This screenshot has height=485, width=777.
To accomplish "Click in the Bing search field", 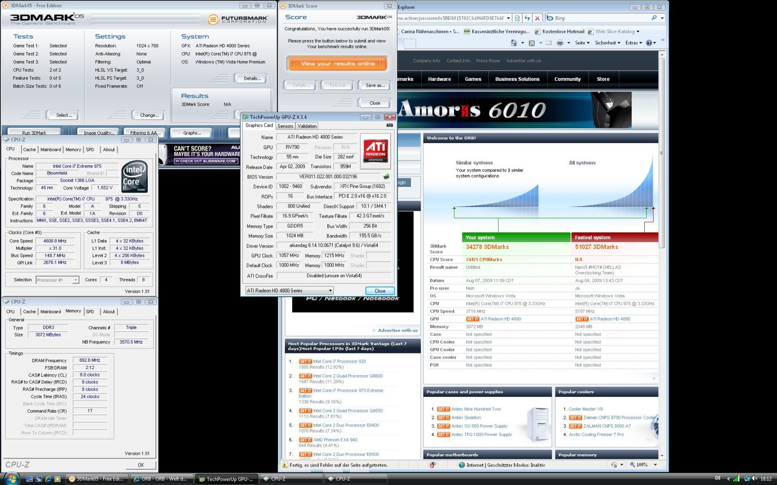I will 601,18.
